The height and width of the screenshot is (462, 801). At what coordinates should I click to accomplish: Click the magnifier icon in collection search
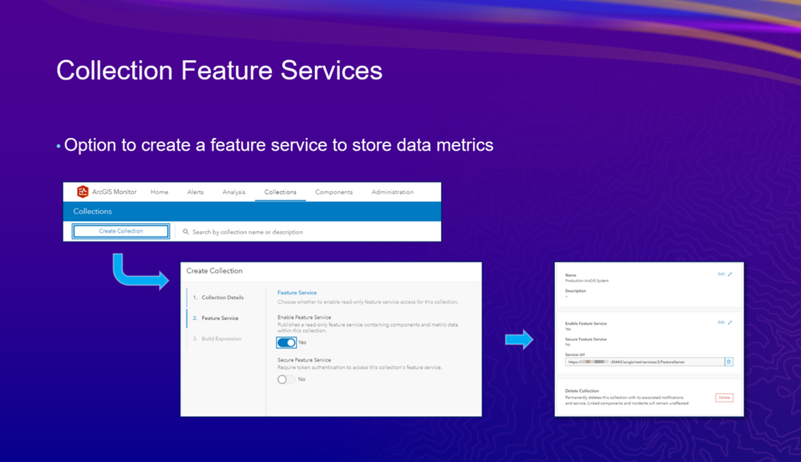[186, 232]
